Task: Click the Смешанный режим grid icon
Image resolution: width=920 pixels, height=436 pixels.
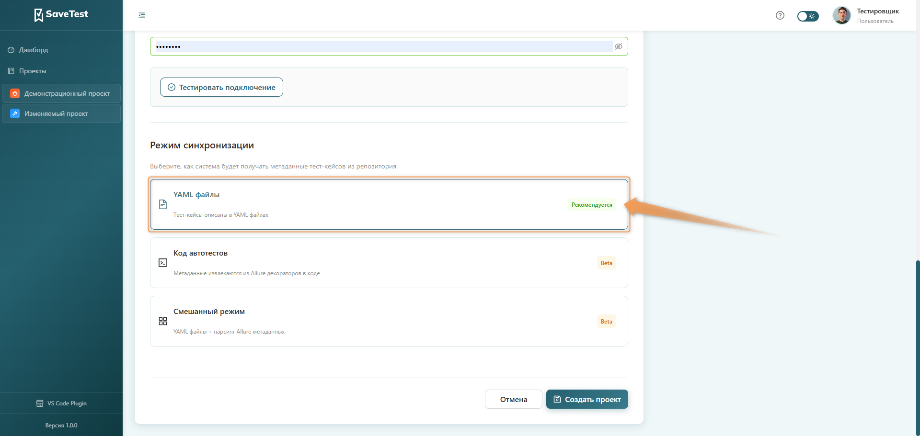Action: [163, 321]
